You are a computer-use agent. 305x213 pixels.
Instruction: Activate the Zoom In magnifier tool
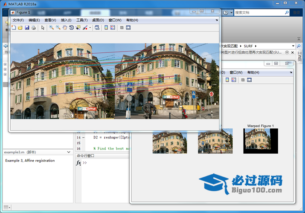51,28
